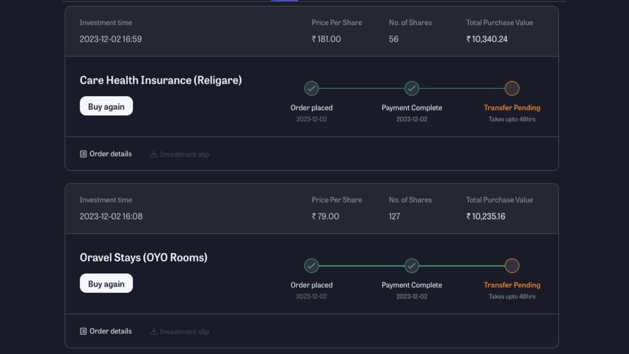Open Order details for Care Health Insurance
The height and width of the screenshot is (354, 629).
click(x=106, y=154)
